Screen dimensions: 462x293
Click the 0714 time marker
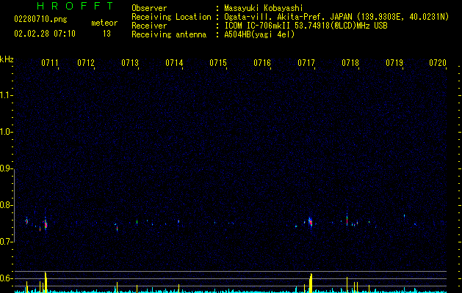point(174,63)
